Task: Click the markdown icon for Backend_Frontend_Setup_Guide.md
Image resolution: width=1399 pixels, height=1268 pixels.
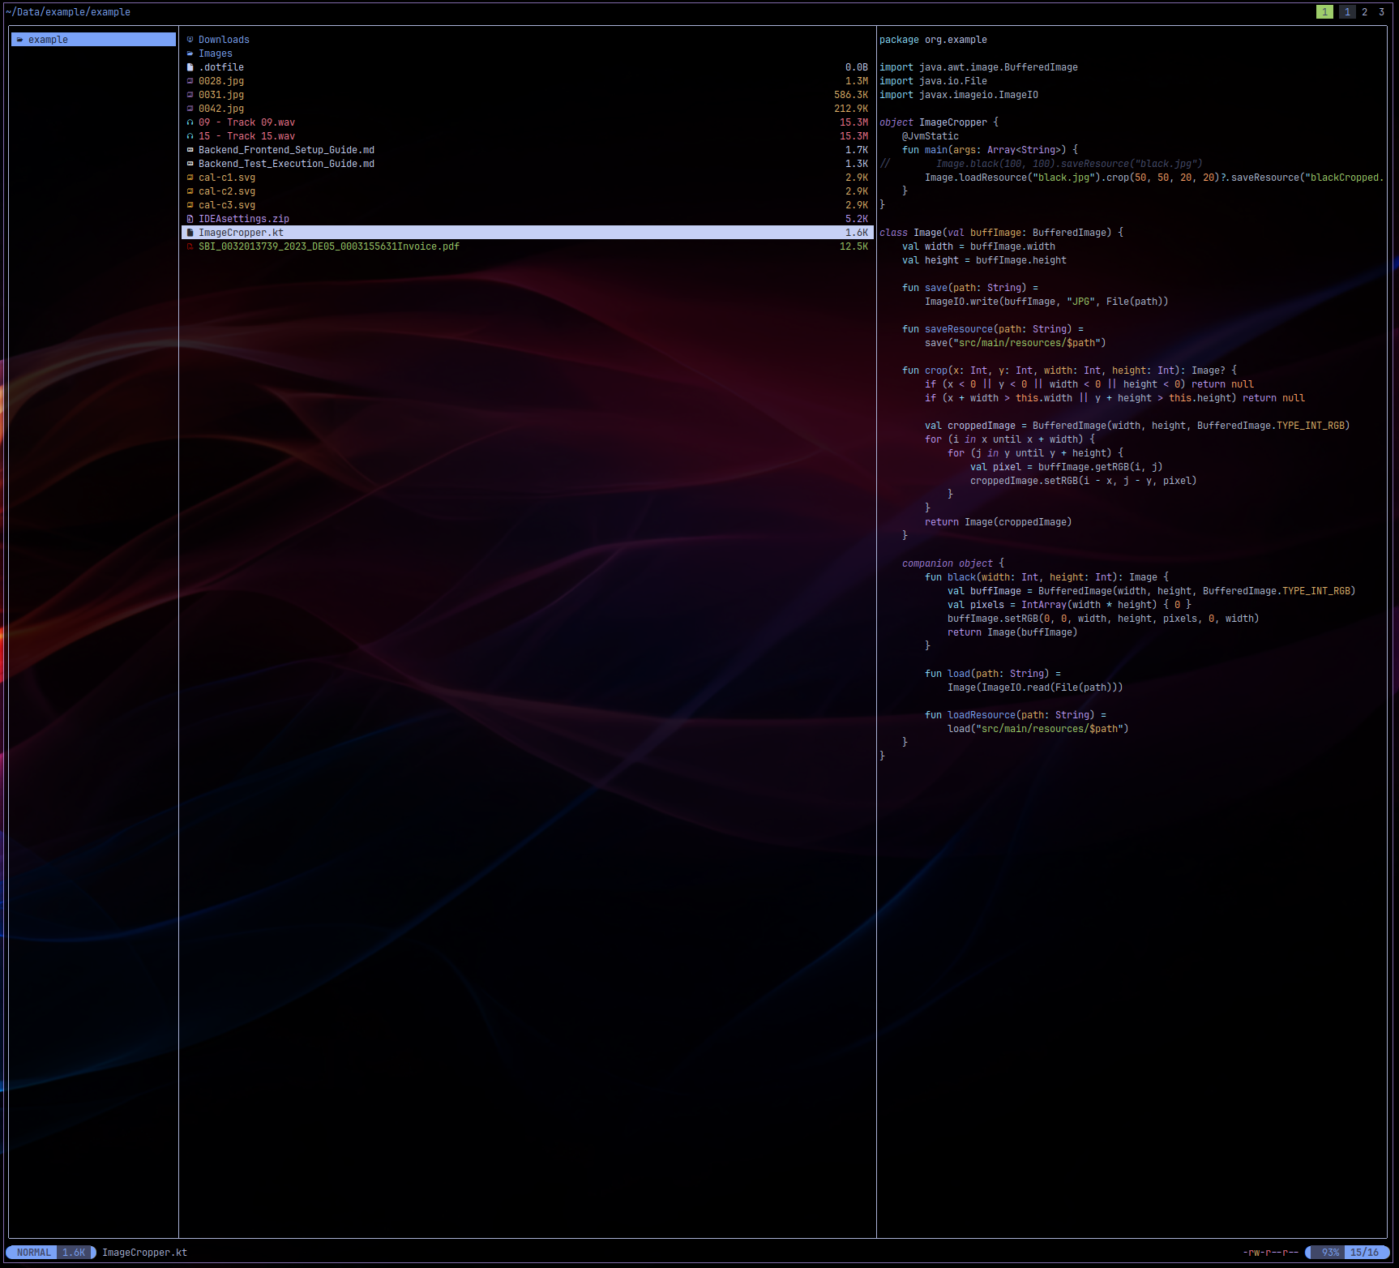Action: pos(190,150)
